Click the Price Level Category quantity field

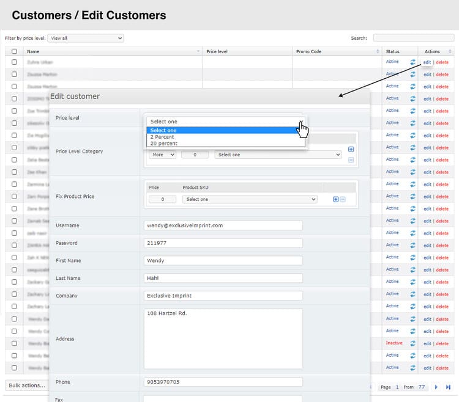pos(195,155)
